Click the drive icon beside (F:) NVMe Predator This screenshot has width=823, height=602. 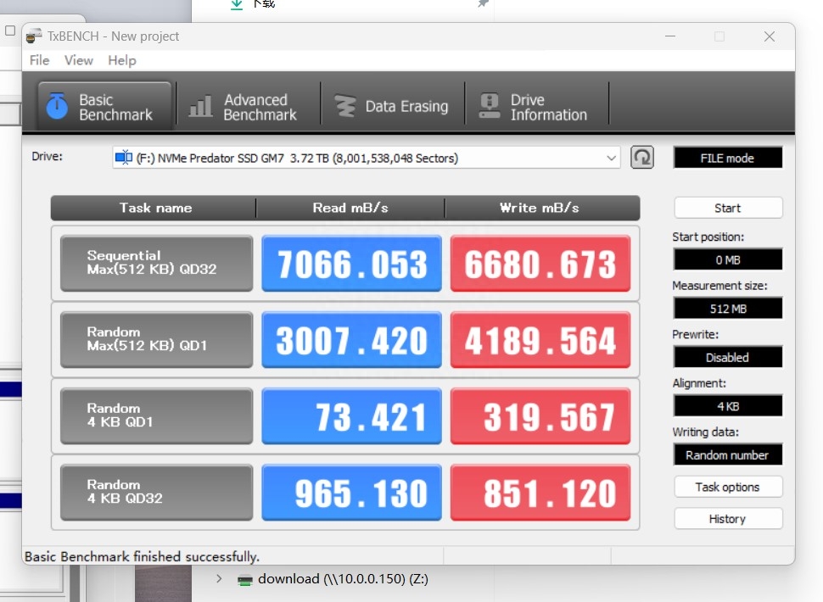tap(124, 158)
